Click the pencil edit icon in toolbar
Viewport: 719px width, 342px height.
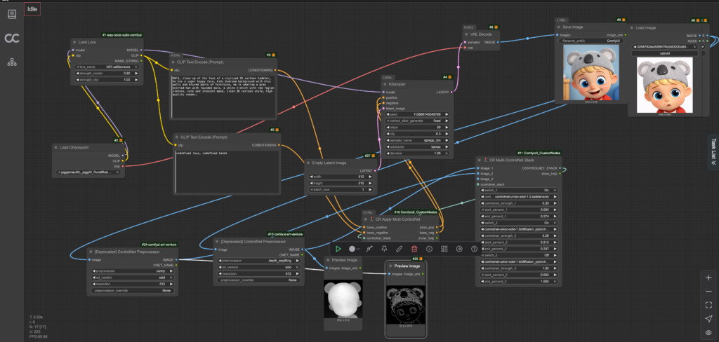click(x=399, y=249)
